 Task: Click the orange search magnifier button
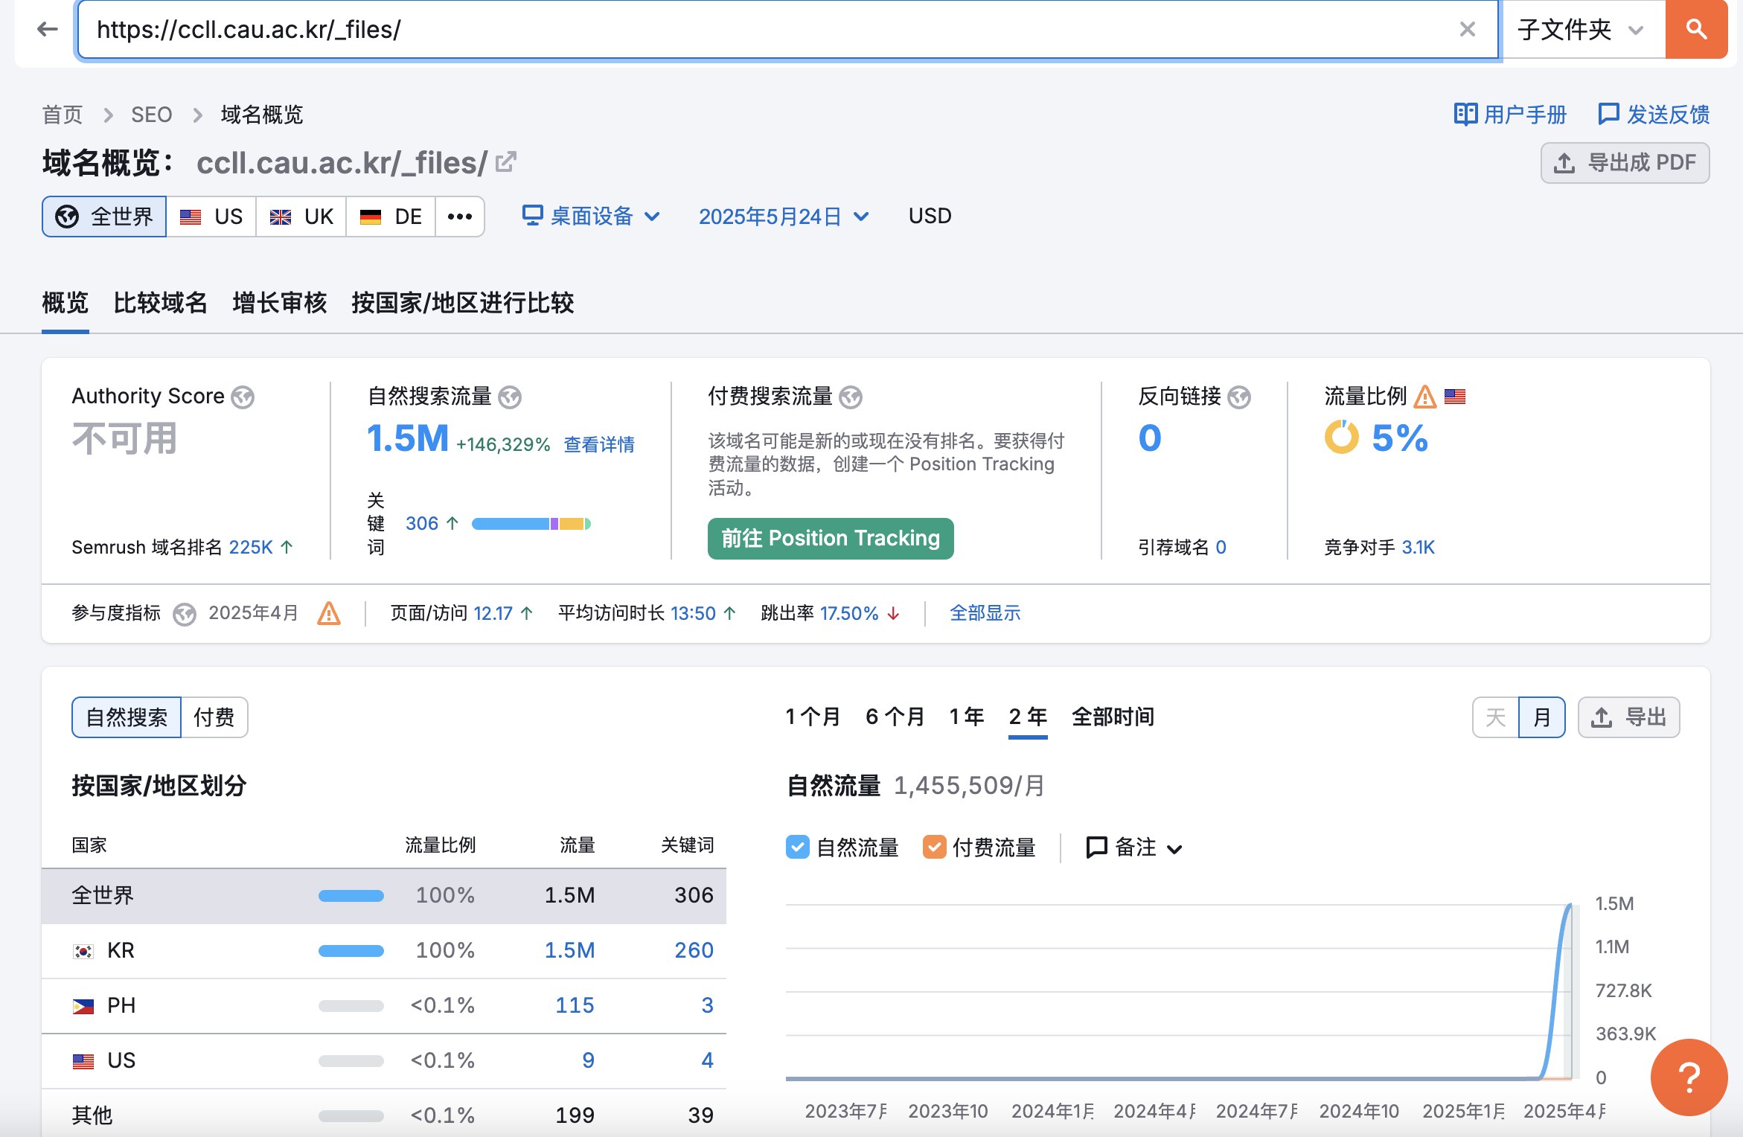1696,30
